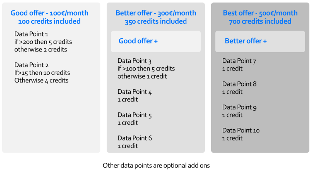The height and width of the screenshot is (171, 312).
Task: Select the Better offer 300€/month heading
Action: point(156,13)
